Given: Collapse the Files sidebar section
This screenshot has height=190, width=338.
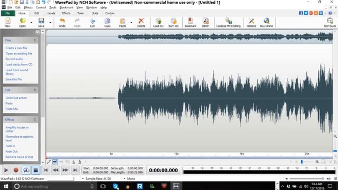Looking at the screenshot, I should click(35, 40).
